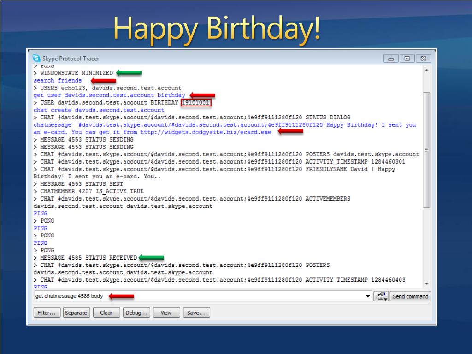Click the 'chat create davids.second.test.account' line
The image size is (472, 354).
coord(99,110)
